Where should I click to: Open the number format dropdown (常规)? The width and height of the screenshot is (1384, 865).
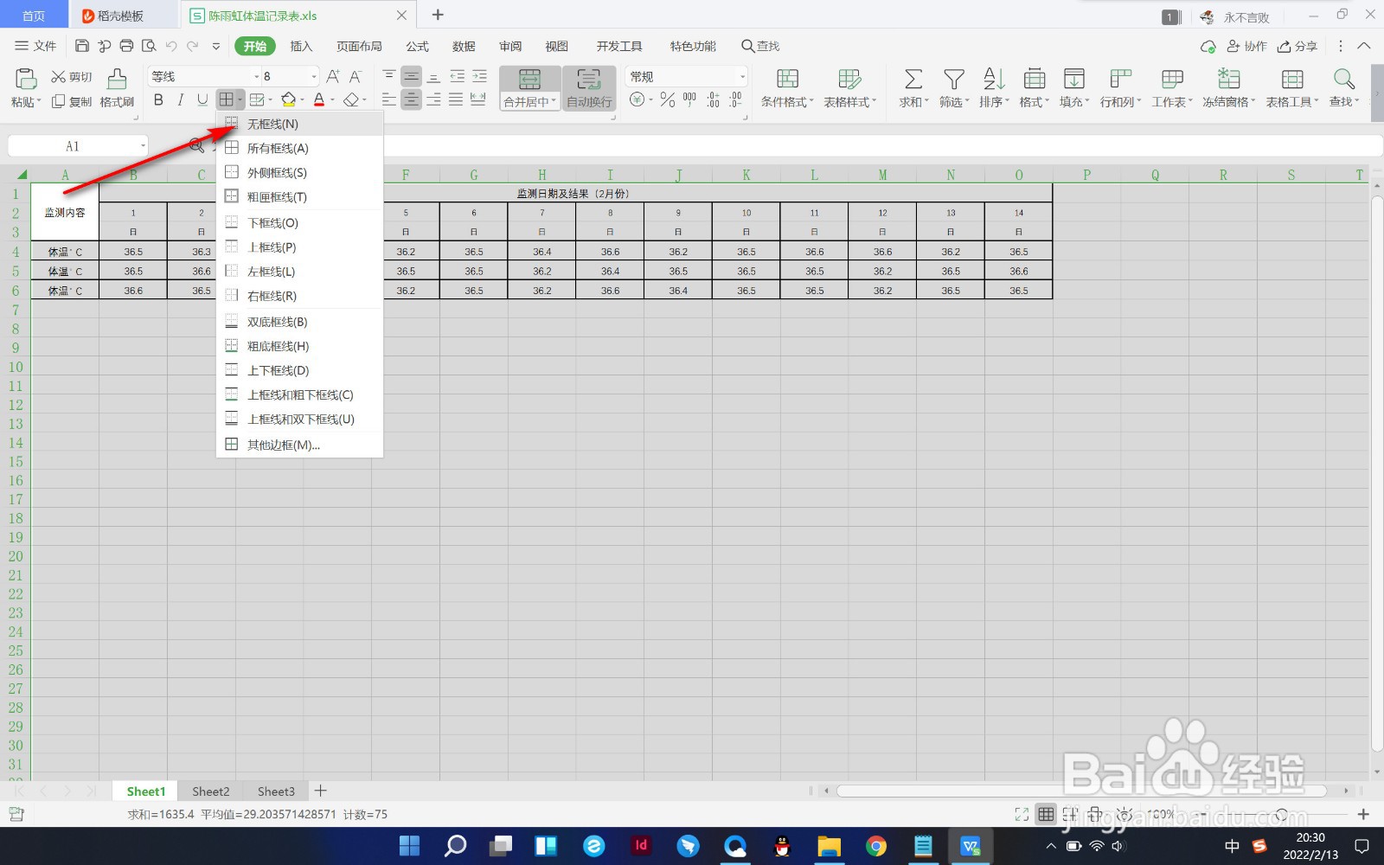click(742, 76)
